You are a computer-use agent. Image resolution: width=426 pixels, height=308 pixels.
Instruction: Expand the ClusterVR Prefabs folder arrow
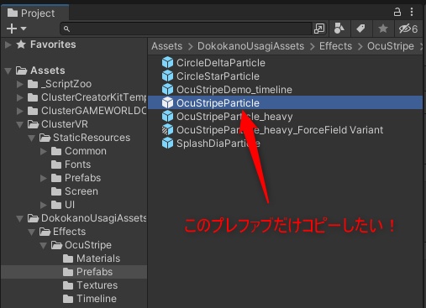click(x=43, y=178)
